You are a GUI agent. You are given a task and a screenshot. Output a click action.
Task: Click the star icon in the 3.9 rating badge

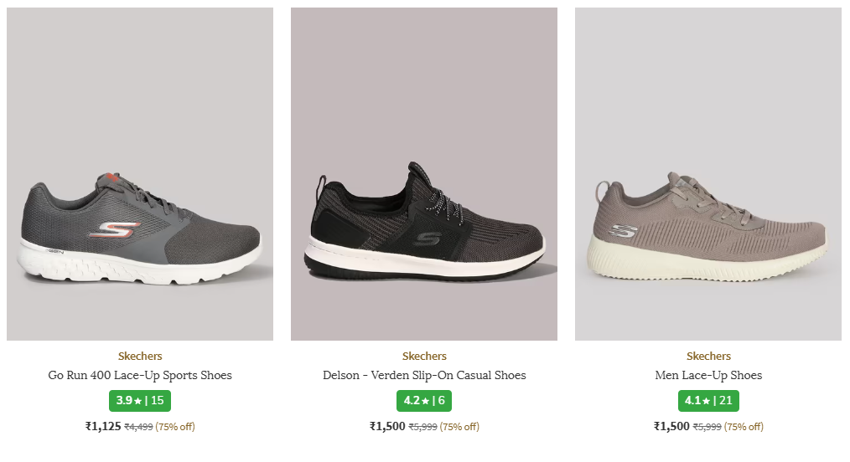[x=138, y=401]
